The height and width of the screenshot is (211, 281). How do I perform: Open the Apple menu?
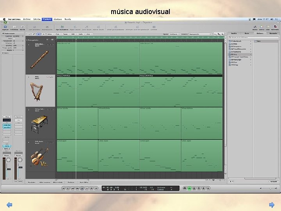pyautogui.click(x=4, y=19)
